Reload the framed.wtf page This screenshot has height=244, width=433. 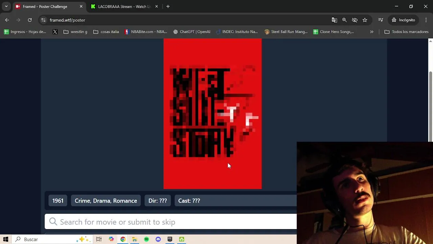click(x=30, y=20)
